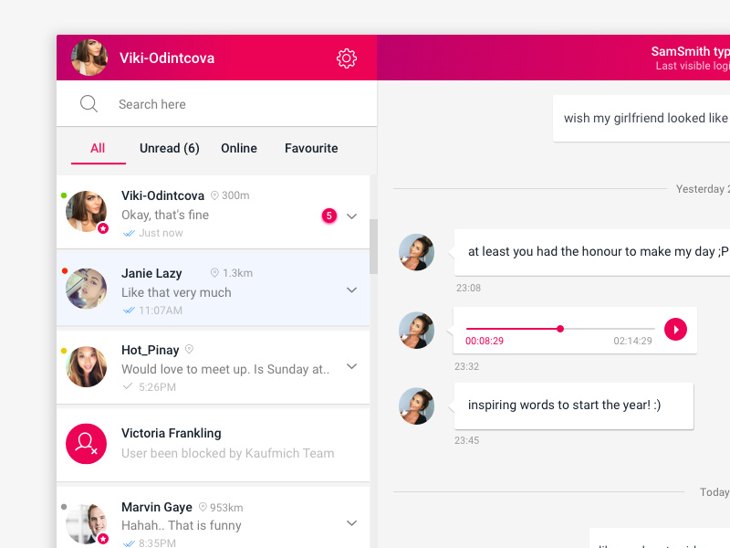The width and height of the screenshot is (730, 548).
Task: Open the Victoria Frankling conversation name
Action: (172, 433)
